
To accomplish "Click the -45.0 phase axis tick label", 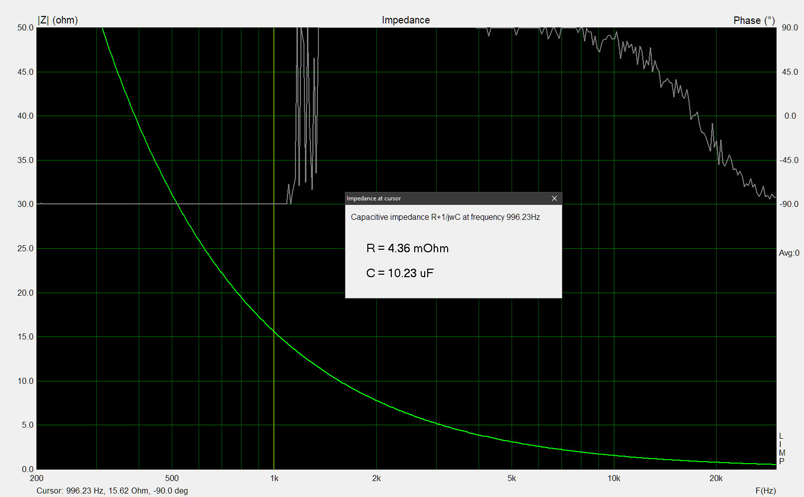I will [789, 161].
